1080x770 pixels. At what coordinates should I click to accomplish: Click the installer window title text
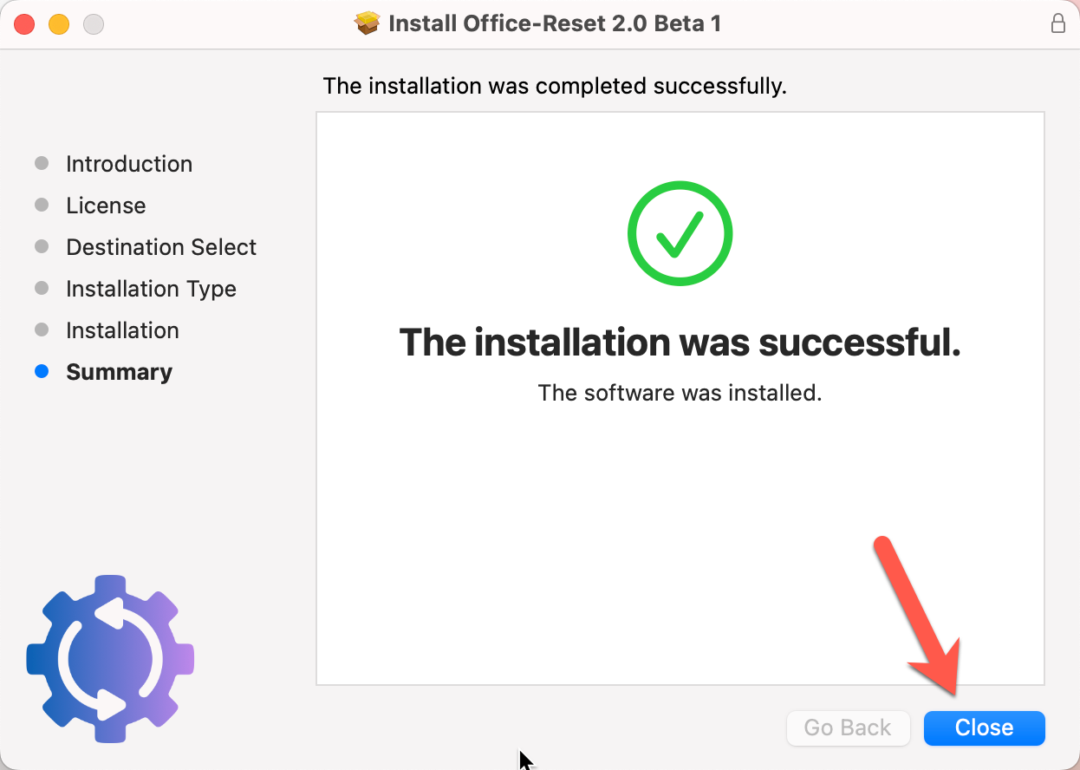[x=555, y=23]
